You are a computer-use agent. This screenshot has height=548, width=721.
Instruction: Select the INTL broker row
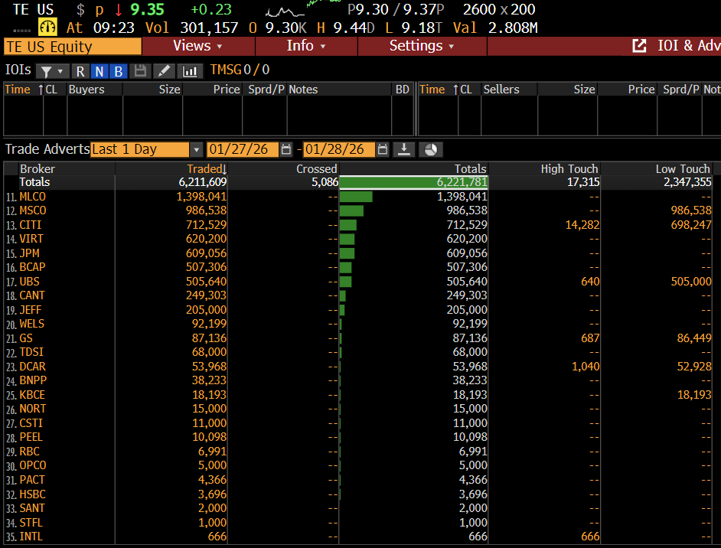tap(359, 537)
